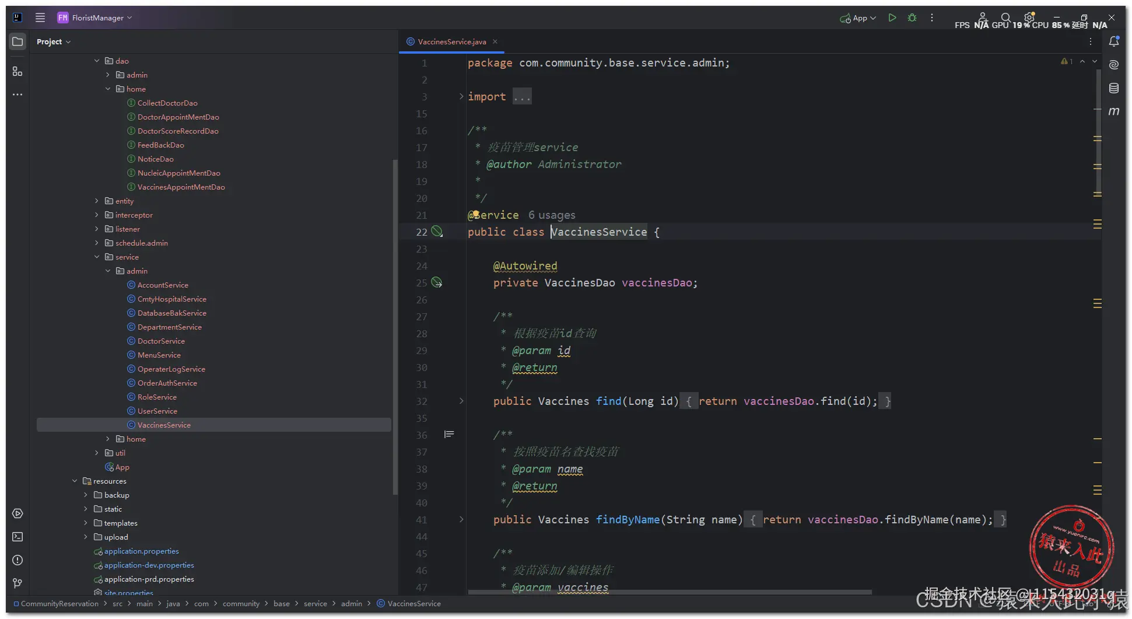Open the DoctorService class
This screenshot has width=1132, height=619.
tap(161, 341)
